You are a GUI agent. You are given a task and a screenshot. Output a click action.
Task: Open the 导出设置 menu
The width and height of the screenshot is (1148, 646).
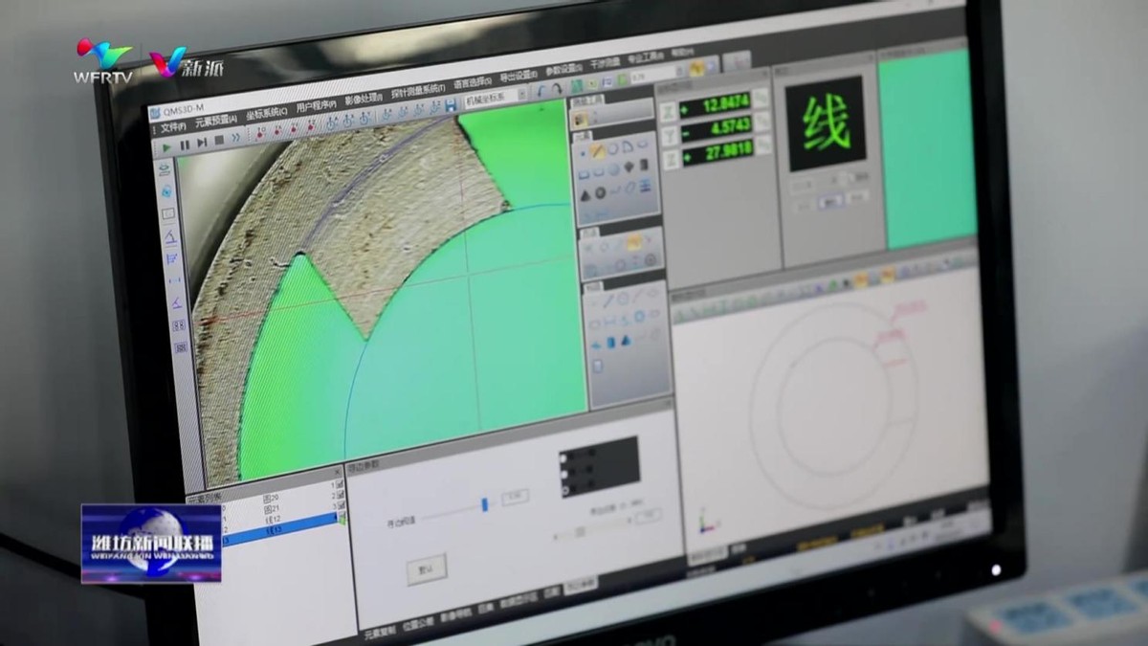tap(519, 76)
